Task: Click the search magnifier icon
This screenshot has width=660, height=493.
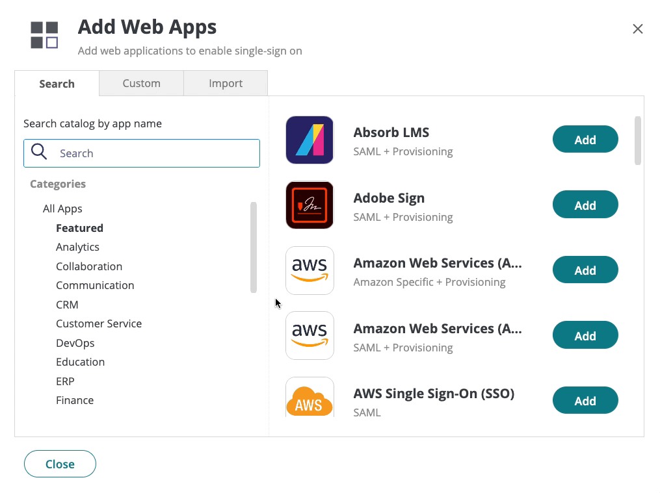Action: pyautogui.click(x=39, y=152)
